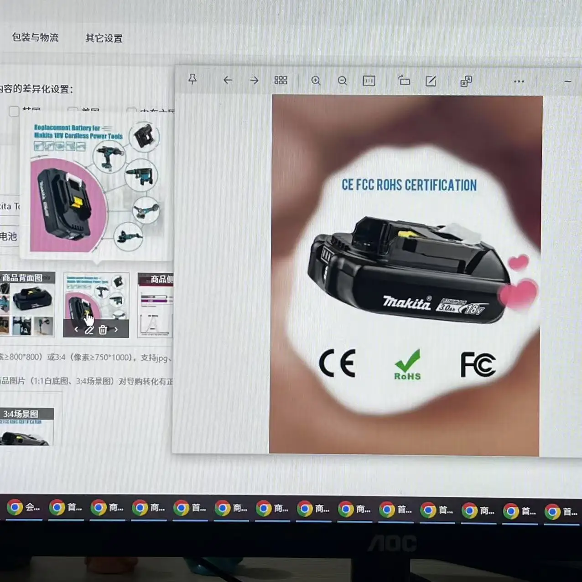Click the 内容的差异化设置 label text
Image resolution: width=582 pixels, height=582 pixels.
click(x=36, y=89)
